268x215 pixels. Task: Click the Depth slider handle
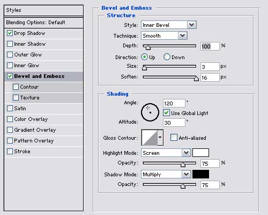pyautogui.click(x=148, y=47)
